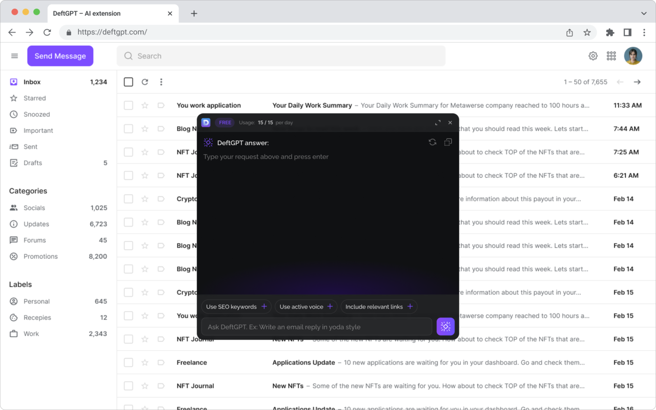Image resolution: width=656 pixels, height=410 pixels.
Task: Open the Sent folder
Action: tap(58, 147)
